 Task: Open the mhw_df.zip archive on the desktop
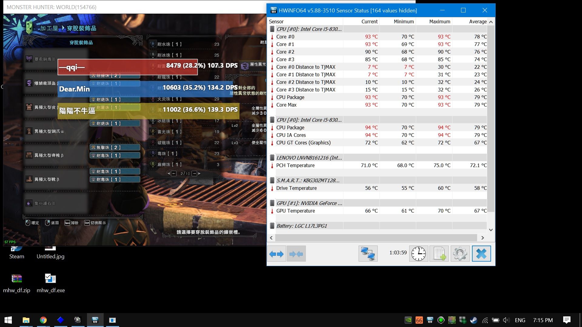(x=17, y=283)
